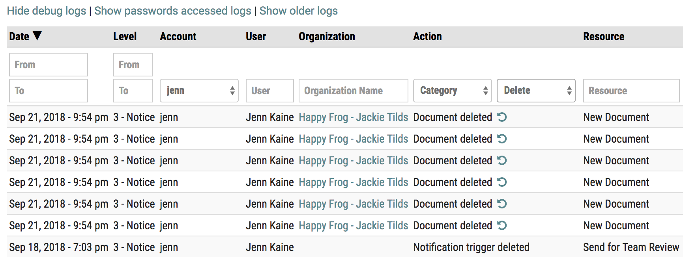Click the Date From input field
The image size is (683, 275).
pyautogui.click(x=48, y=65)
